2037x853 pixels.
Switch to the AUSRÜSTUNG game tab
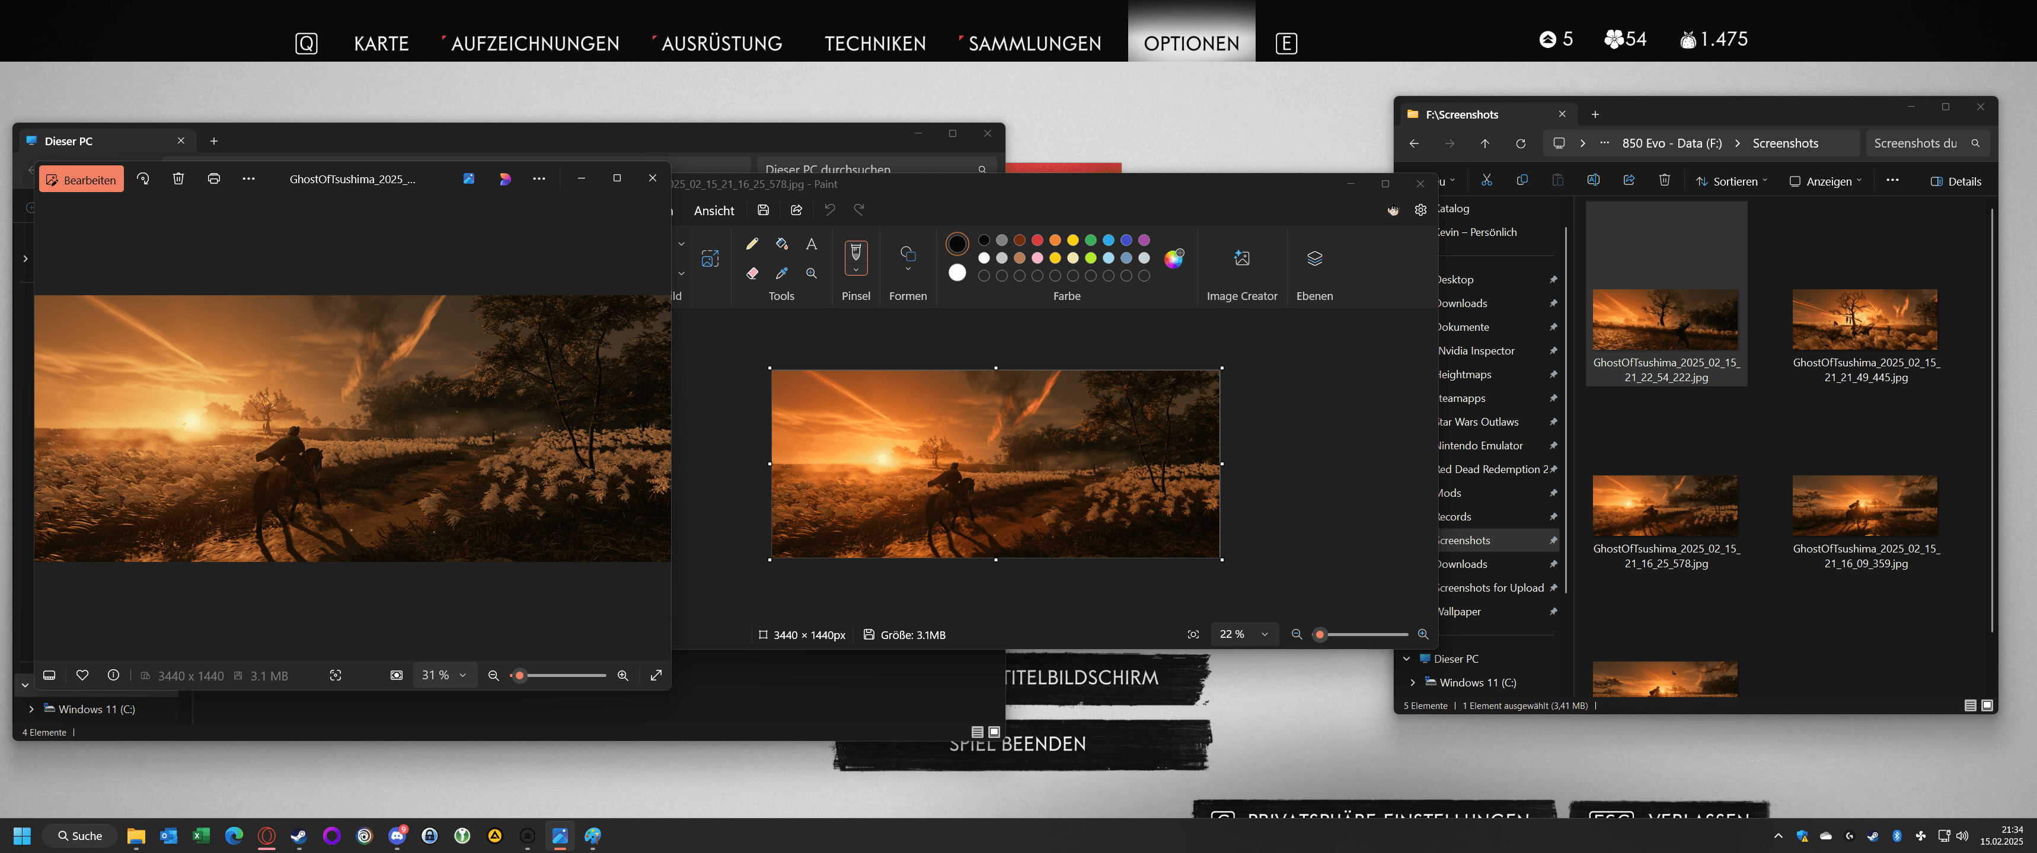[722, 43]
